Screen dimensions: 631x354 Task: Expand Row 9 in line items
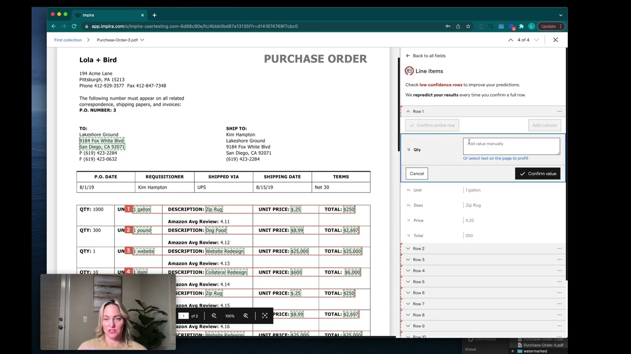(x=408, y=326)
